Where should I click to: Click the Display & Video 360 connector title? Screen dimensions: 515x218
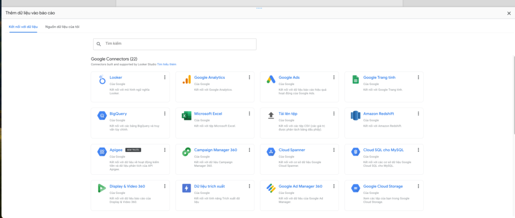(x=127, y=186)
